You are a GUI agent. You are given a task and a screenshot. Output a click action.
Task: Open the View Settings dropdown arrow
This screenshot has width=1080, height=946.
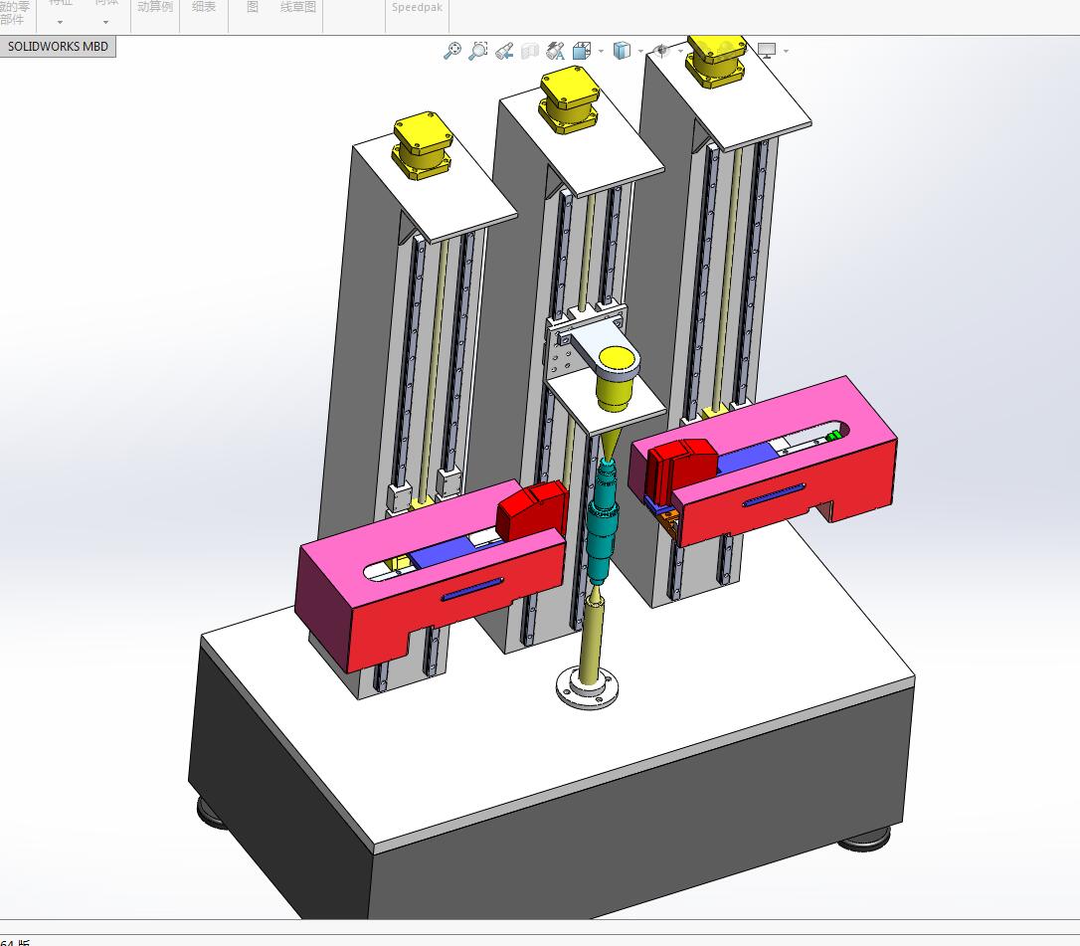[x=784, y=50]
